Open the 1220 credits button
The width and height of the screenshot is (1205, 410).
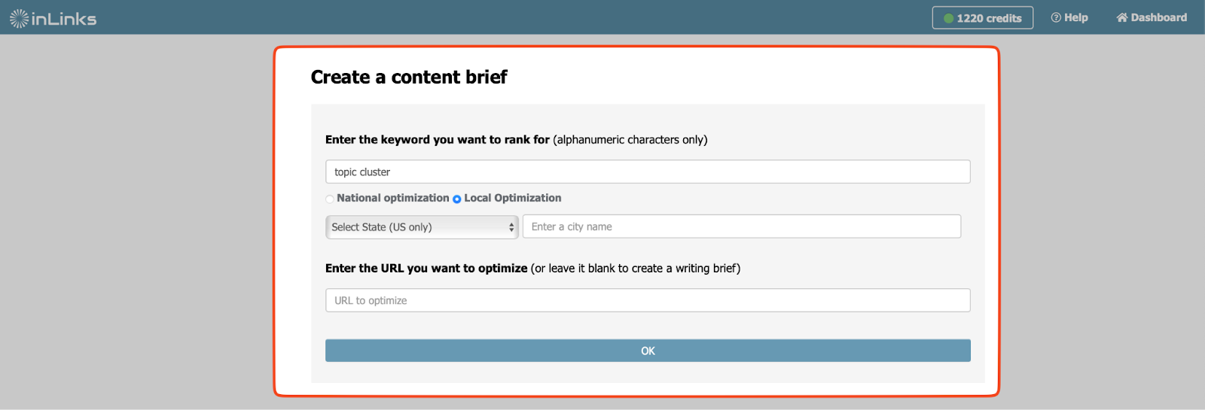[983, 18]
